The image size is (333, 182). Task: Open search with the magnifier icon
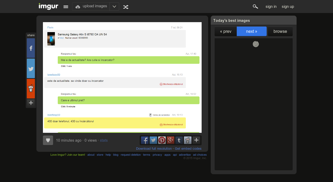tap(255, 7)
